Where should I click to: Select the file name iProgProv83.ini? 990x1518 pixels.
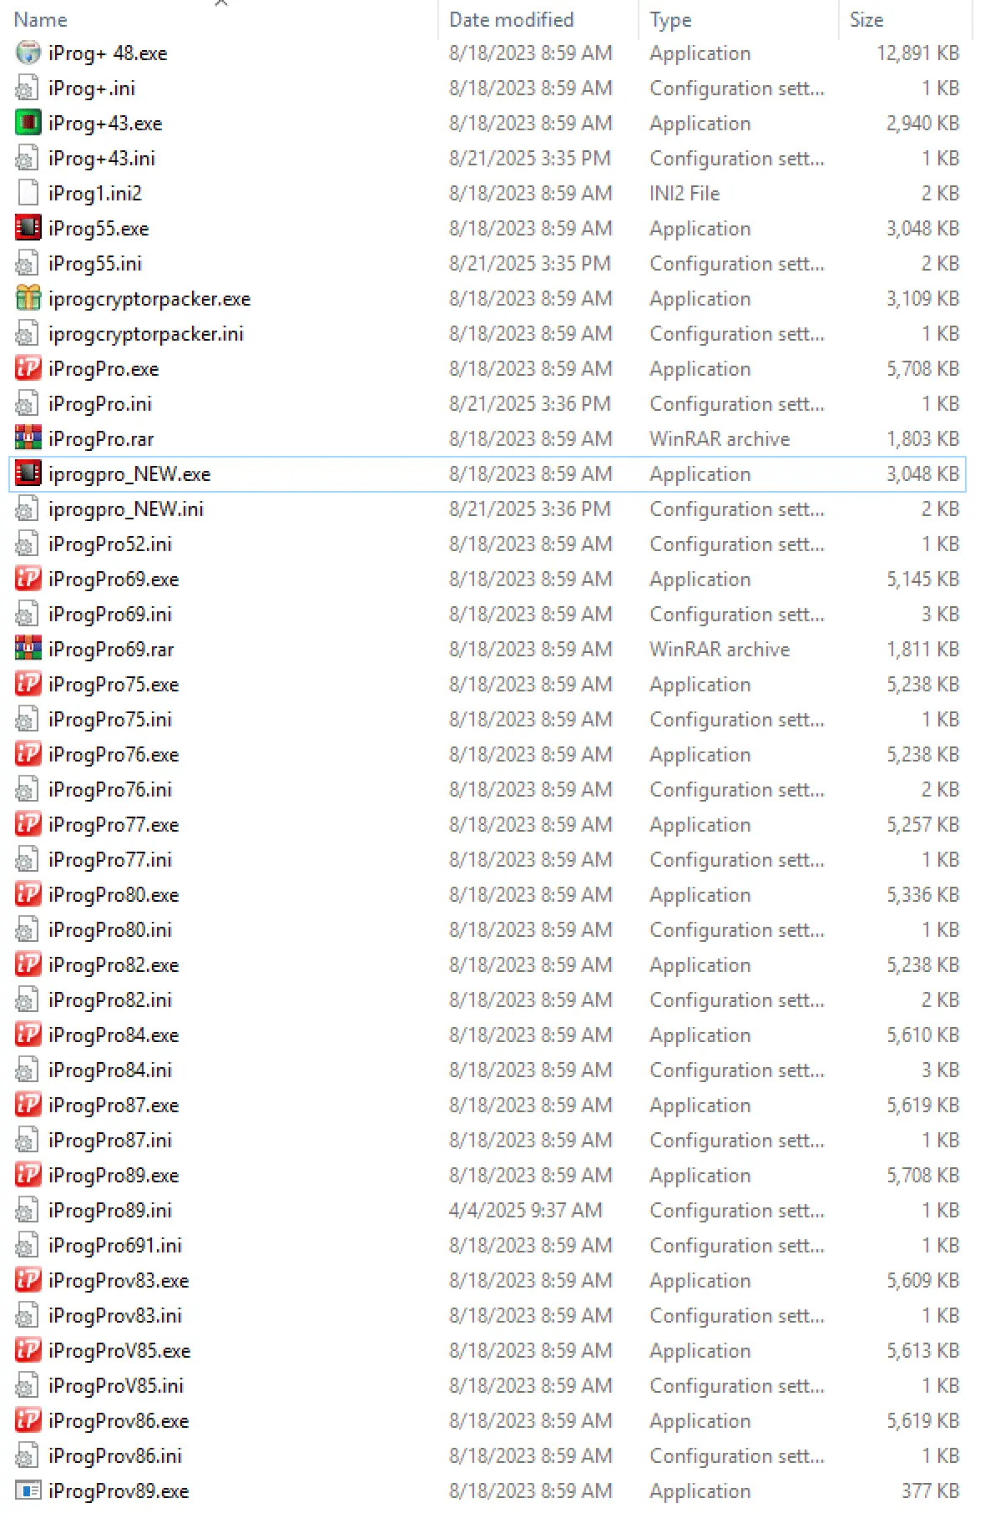[x=115, y=1316]
